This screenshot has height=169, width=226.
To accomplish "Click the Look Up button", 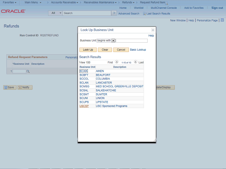I will tap(88, 50).
